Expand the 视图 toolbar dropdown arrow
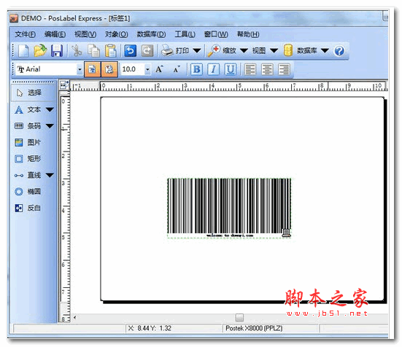The height and width of the screenshot is (347, 402). pos(274,51)
